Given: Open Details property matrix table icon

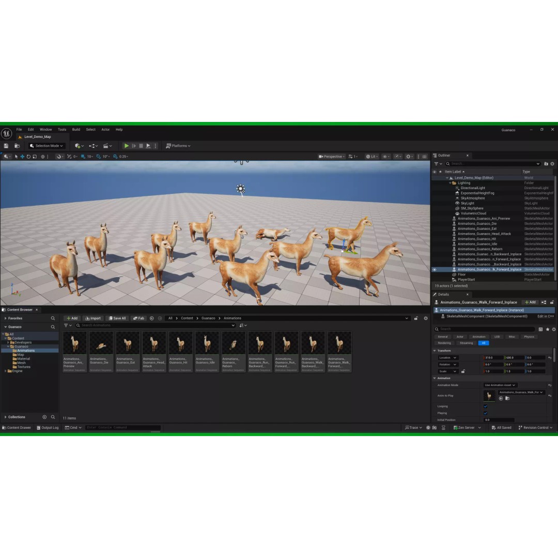Looking at the screenshot, I should pos(540,330).
